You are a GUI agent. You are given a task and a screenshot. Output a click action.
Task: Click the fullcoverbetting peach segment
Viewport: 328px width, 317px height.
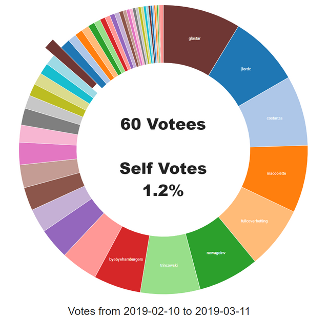click(x=254, y=221)
